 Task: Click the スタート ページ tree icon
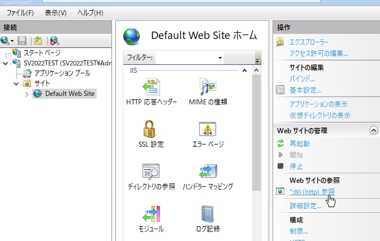click(16, 52)
